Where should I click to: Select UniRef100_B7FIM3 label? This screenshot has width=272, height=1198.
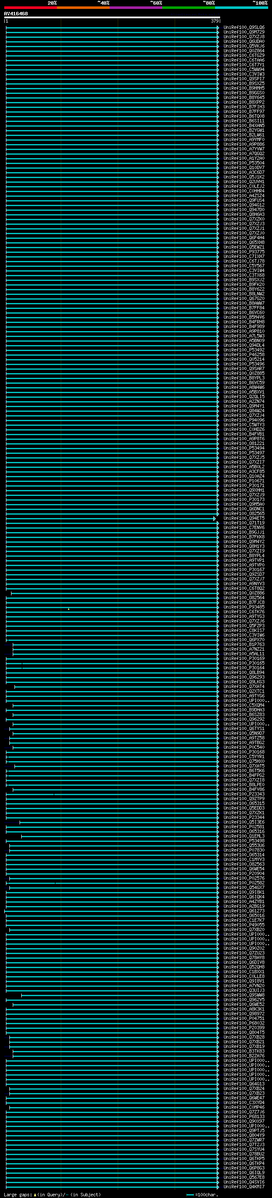(x=244, y=107)
